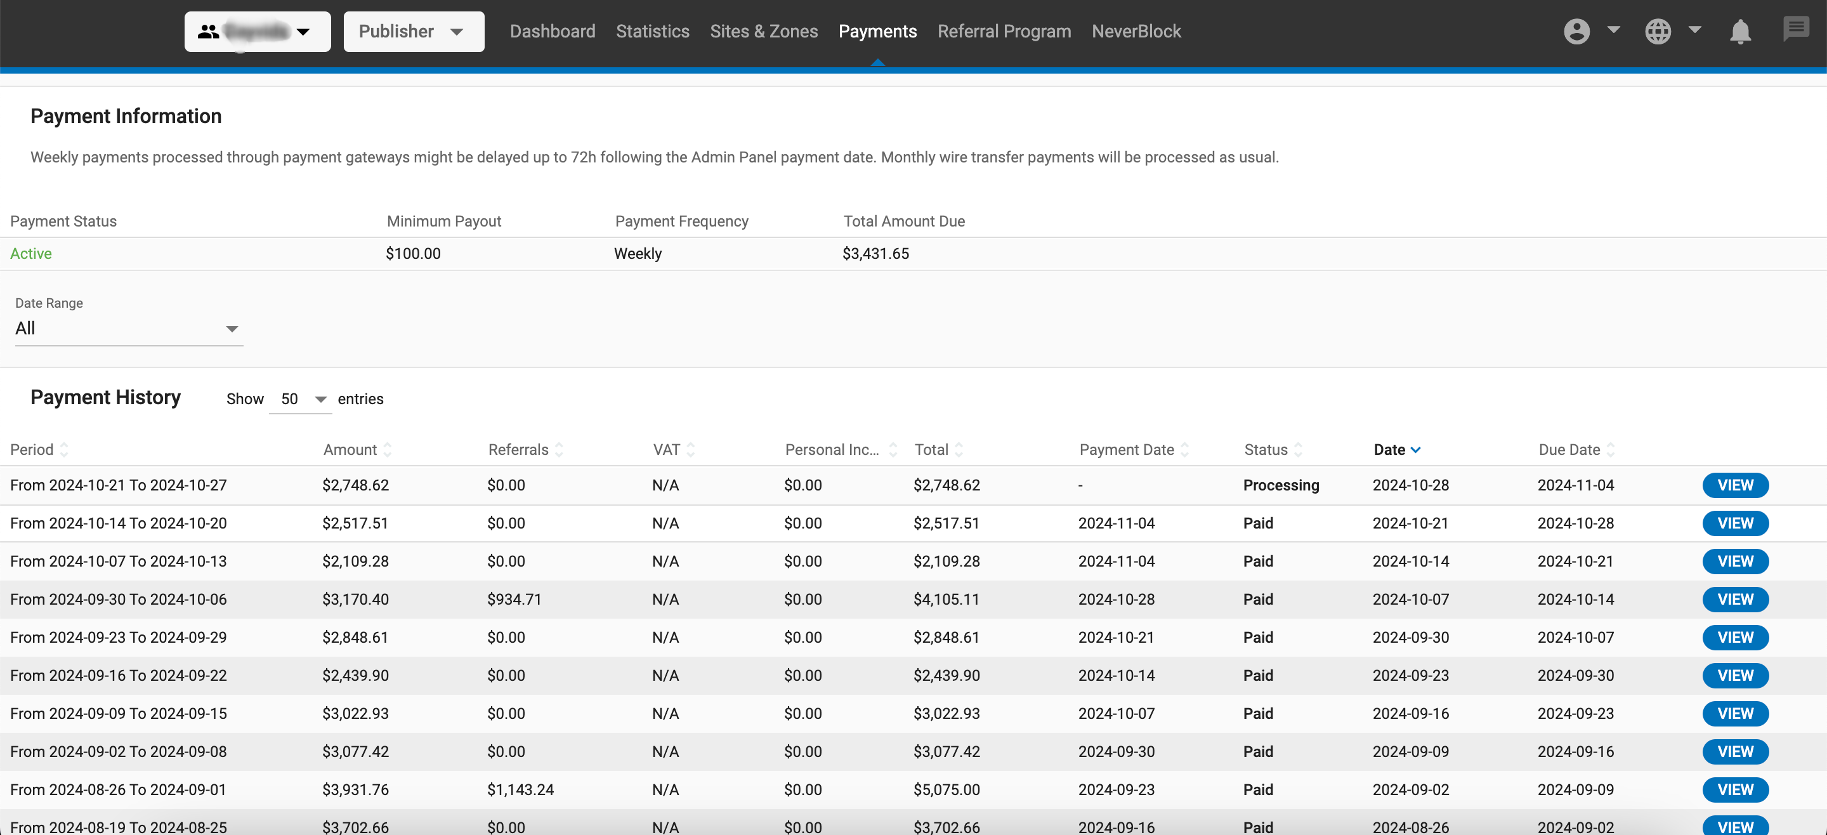
Task: Click the Date column descending arrow
Action: pos(1416,450)
